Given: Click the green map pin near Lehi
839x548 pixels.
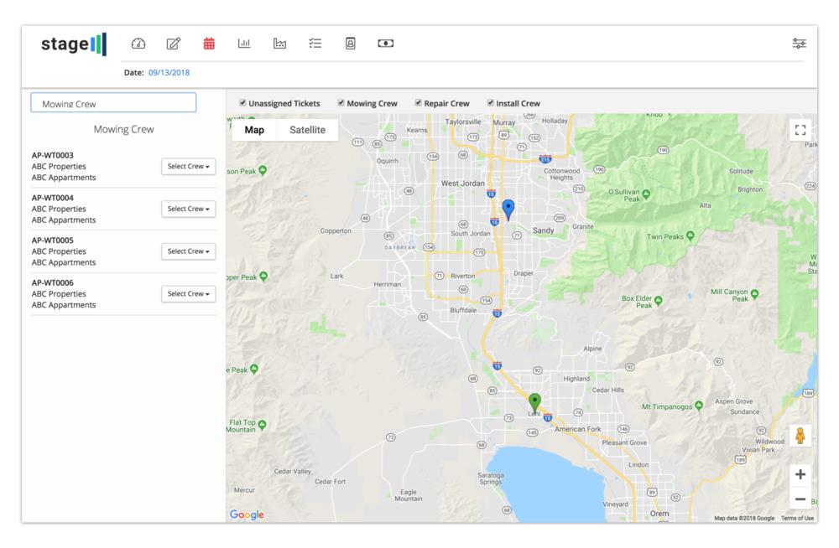Looking at the screenshot, I should (534, 402).
